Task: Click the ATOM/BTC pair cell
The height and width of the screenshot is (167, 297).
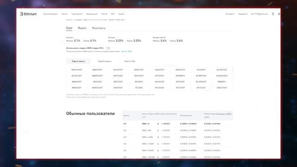Action: point(181,76)
